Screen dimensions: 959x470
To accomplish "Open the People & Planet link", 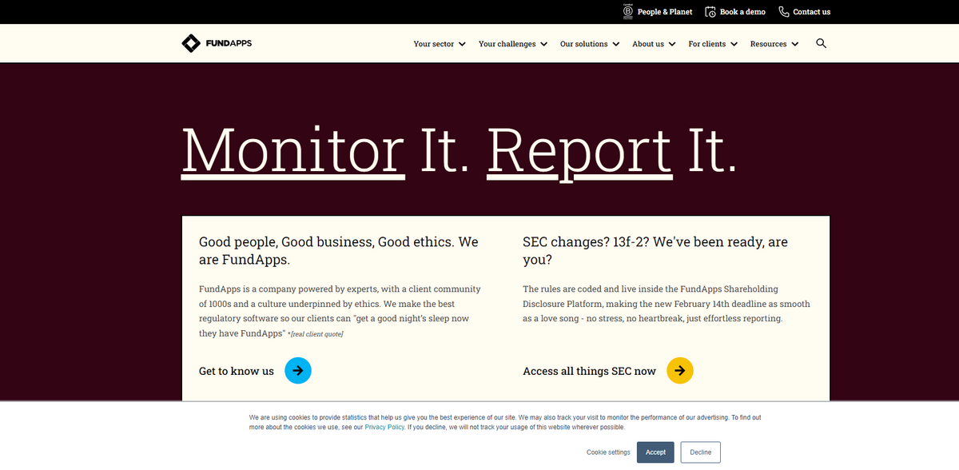I will 665,12.
